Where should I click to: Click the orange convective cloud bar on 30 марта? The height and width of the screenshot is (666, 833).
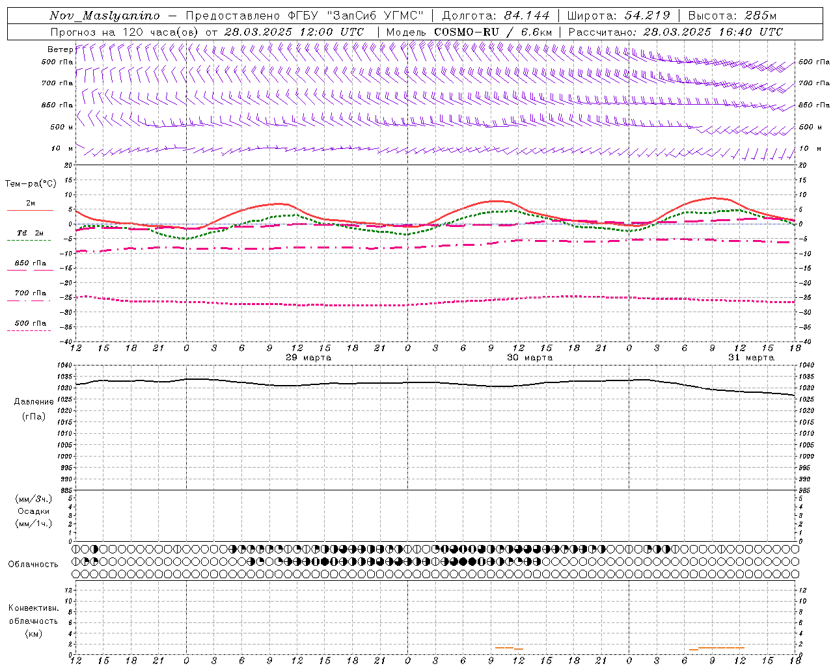(509, 648)
